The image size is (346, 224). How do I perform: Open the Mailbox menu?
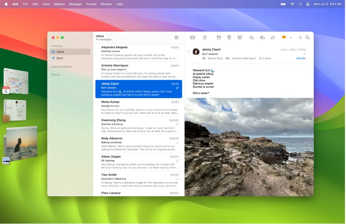[x=59, y=4]
